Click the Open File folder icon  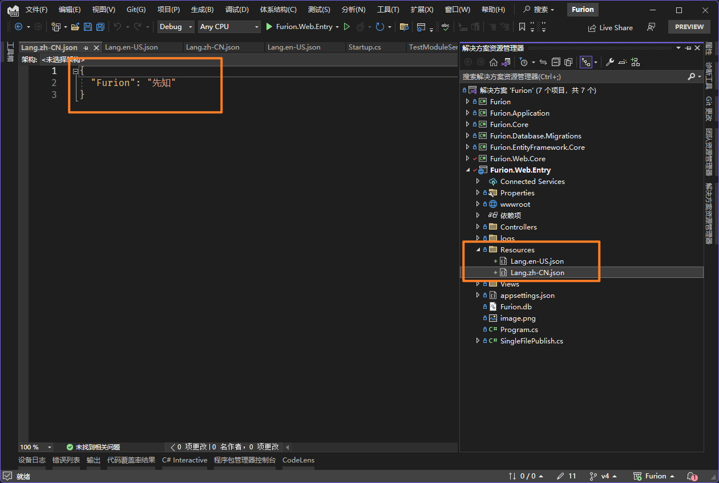(75, 27)
